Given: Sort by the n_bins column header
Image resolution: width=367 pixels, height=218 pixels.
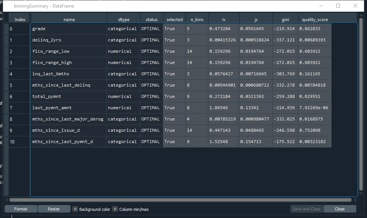Looking at the screenshot, I should 197,19.
